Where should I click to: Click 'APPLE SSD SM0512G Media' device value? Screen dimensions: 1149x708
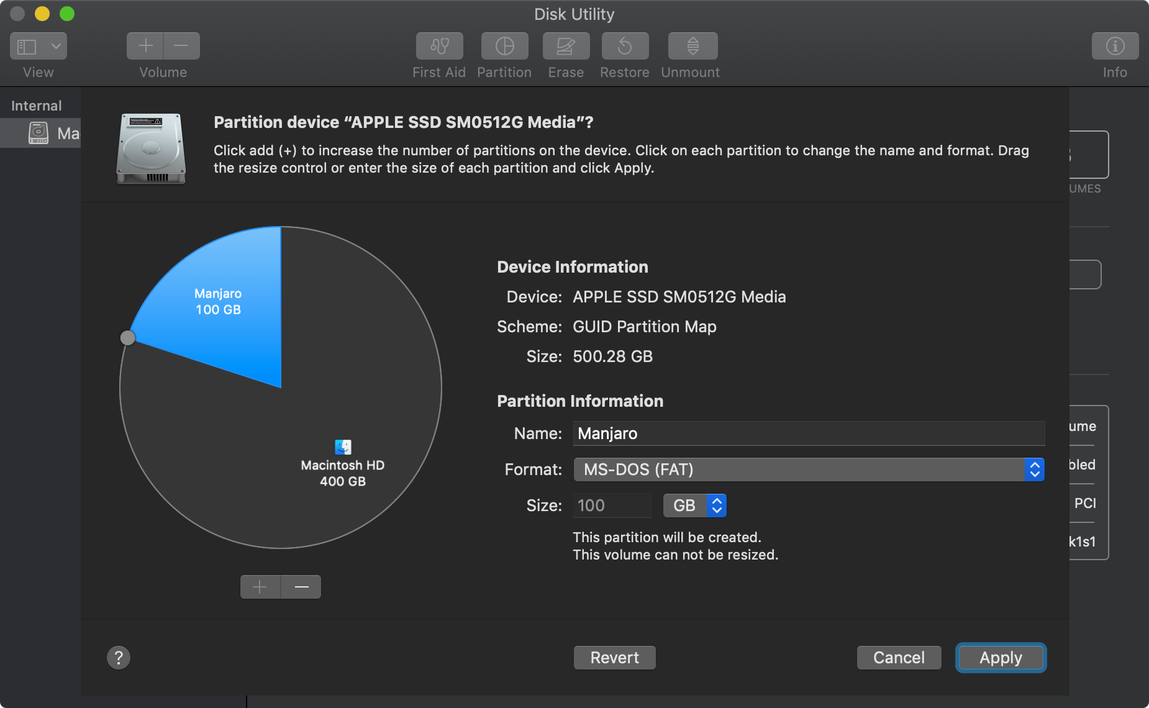[679, 297]
